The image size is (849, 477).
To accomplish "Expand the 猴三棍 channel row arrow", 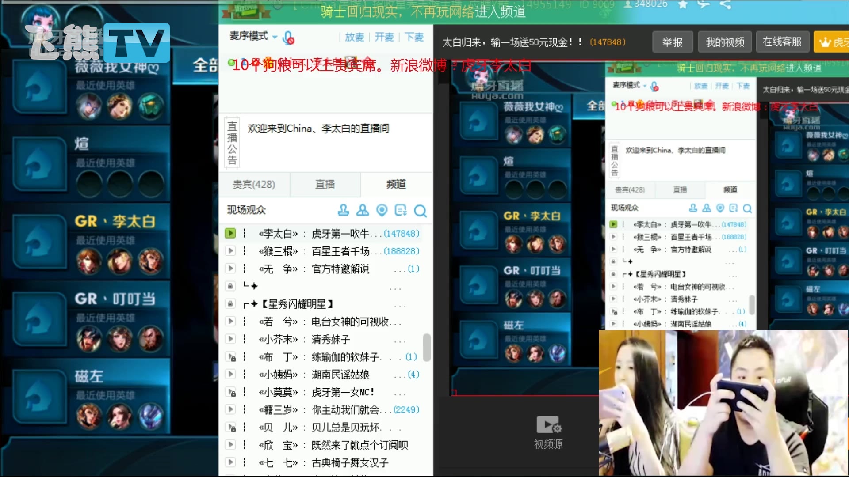I will [x=230, y=251].
